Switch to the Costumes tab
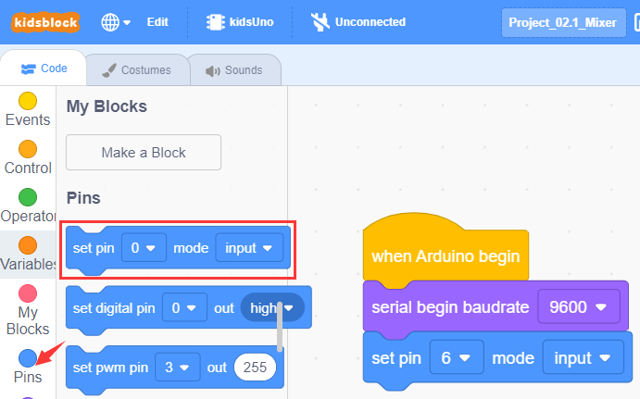This screenshot has height=399, width=640. (138, 70)
